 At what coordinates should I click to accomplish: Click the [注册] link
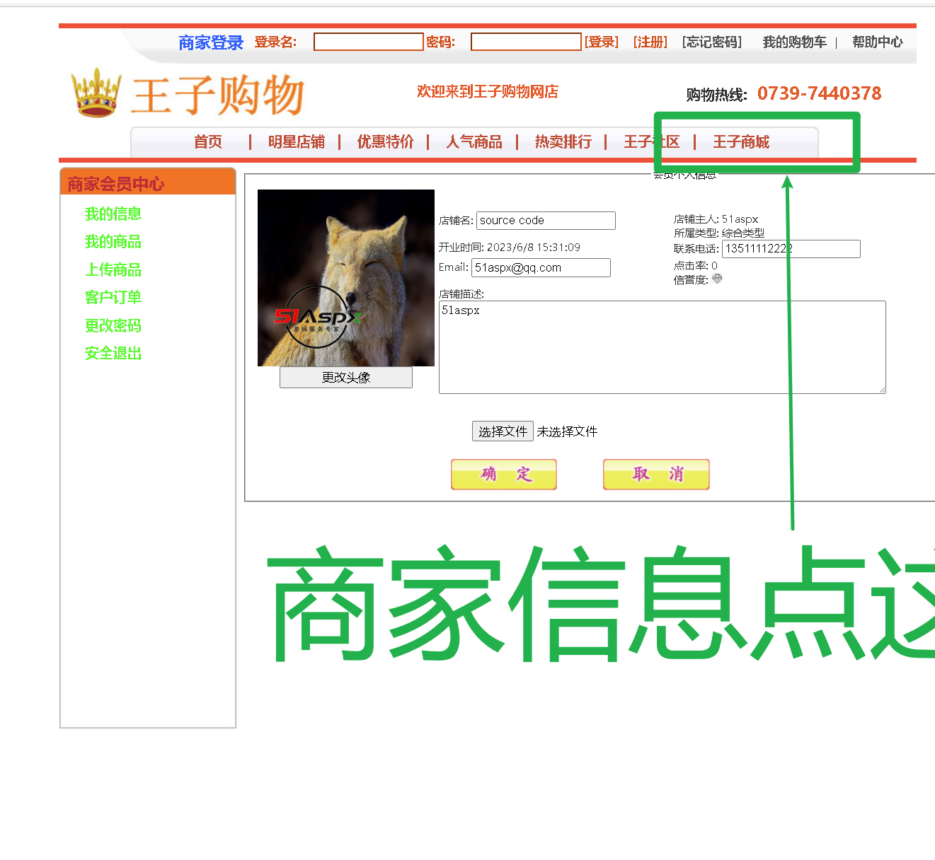coord(650,42)
